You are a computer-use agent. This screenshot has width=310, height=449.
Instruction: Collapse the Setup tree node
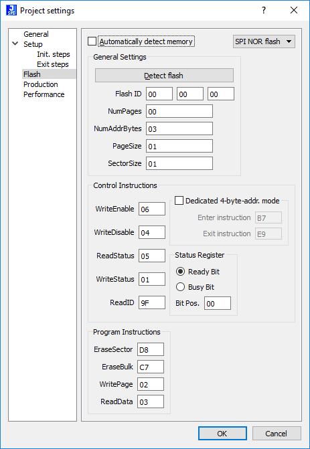(15, 44)
